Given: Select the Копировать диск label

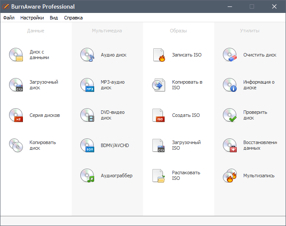Looking at the screenshot, I should pyautogui.click(x=42, y=145).
